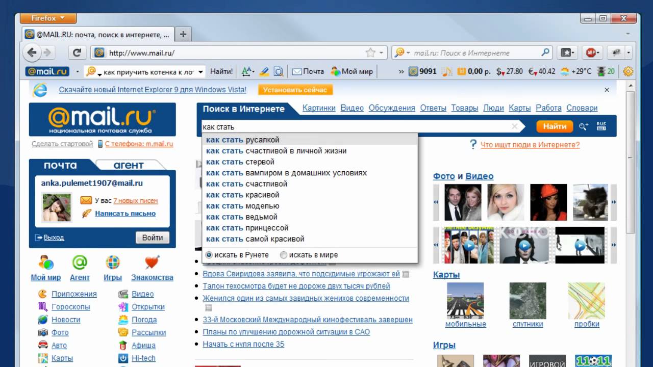The width and height of the screenshot is (653, 367).
Task: Switch to почта tab
Action: 60,165
